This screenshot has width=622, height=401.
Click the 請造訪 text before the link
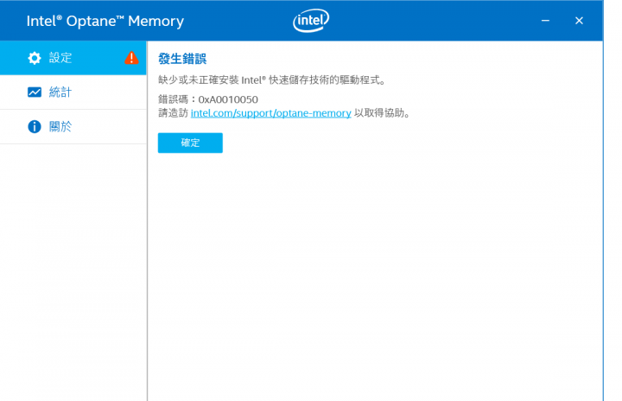click(x=173, y=113)
